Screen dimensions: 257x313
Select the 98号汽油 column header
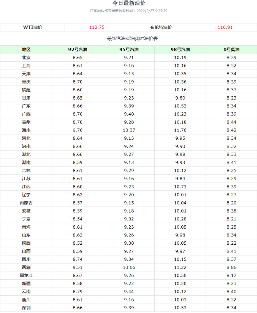(x=180, y=49)
